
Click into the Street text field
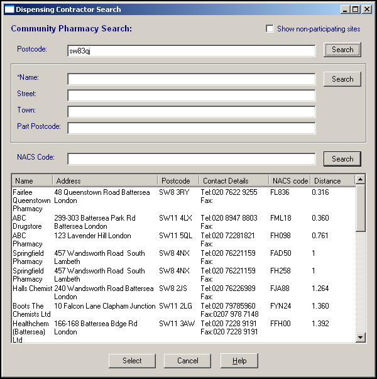(x=191, y=96)
